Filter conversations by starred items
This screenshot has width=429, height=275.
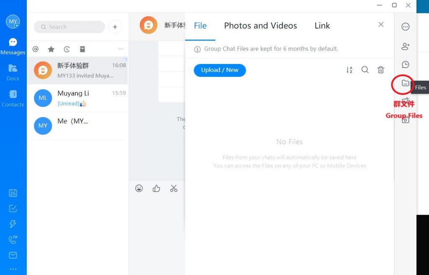tap(51, 49)
